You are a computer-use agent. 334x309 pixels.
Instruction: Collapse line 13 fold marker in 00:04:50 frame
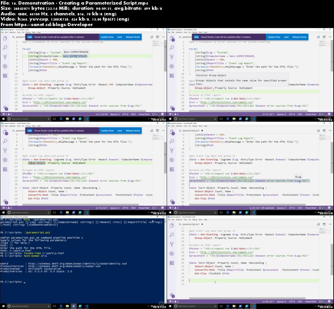20,160
